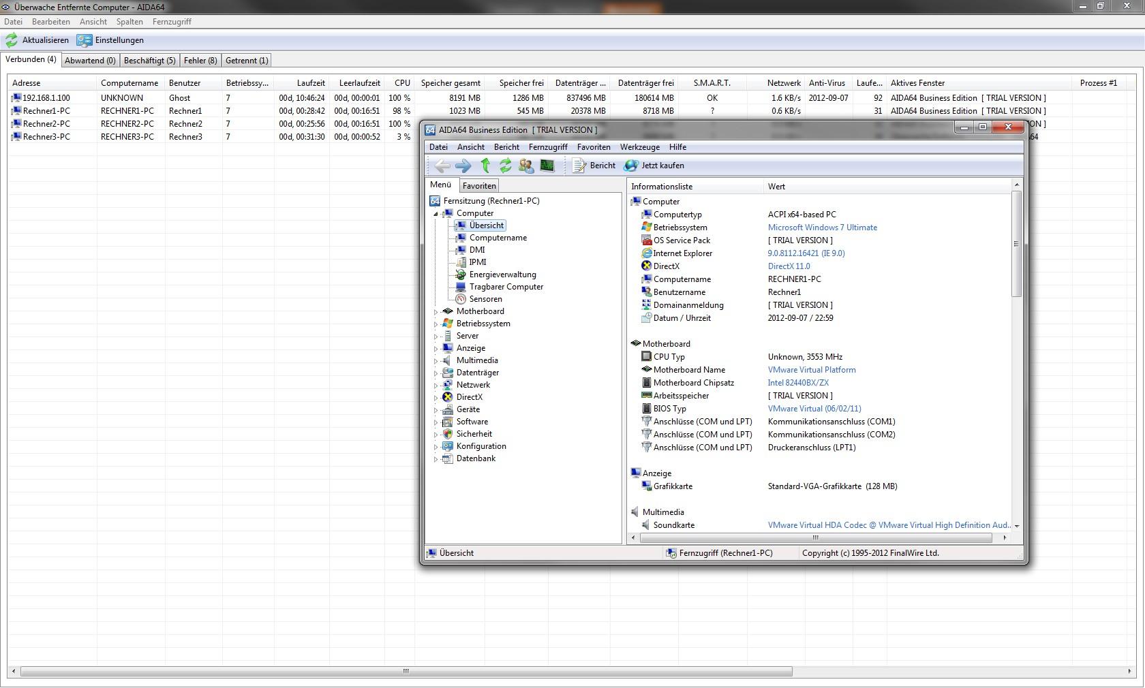Click the Bericht toolbar button

pyautogui.click(x=594, y=166)
